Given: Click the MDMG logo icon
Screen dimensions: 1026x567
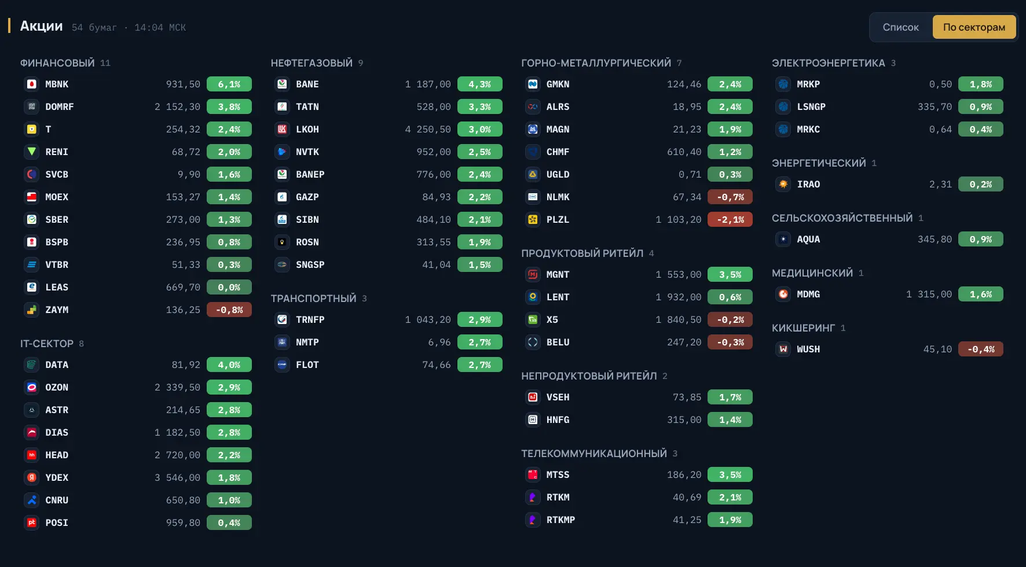Looking at the screenshot, I should [x=783, y=294].
